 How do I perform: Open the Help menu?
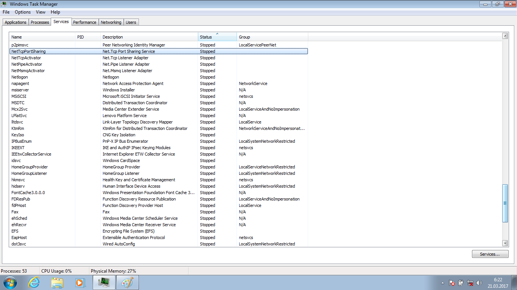[55, 12]
